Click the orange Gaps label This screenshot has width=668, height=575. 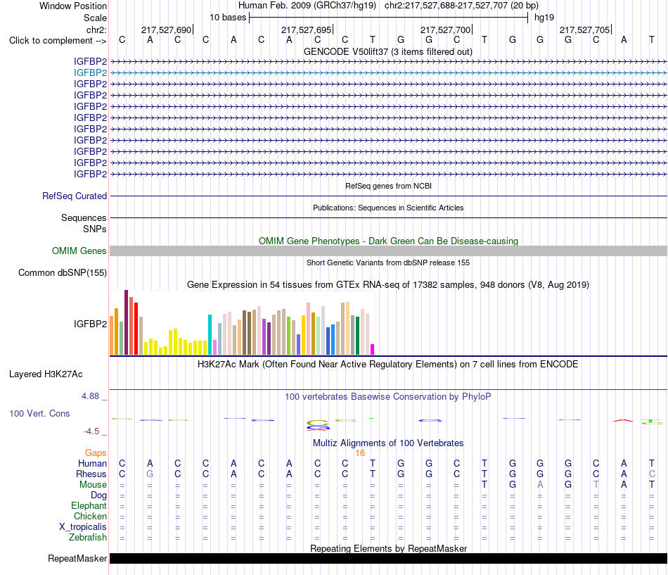[96, 453]
